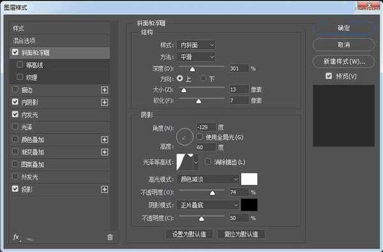Enable the 纹理 checkbox
The image size is (383, 252).
coord(20,77)
